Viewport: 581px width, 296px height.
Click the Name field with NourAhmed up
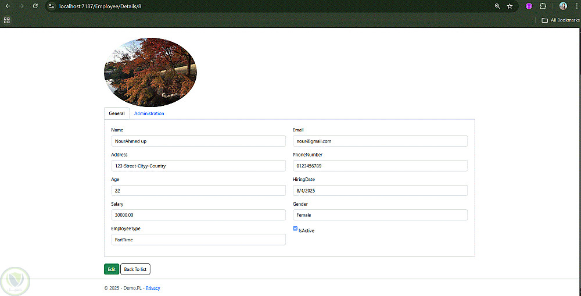[198, 141]
